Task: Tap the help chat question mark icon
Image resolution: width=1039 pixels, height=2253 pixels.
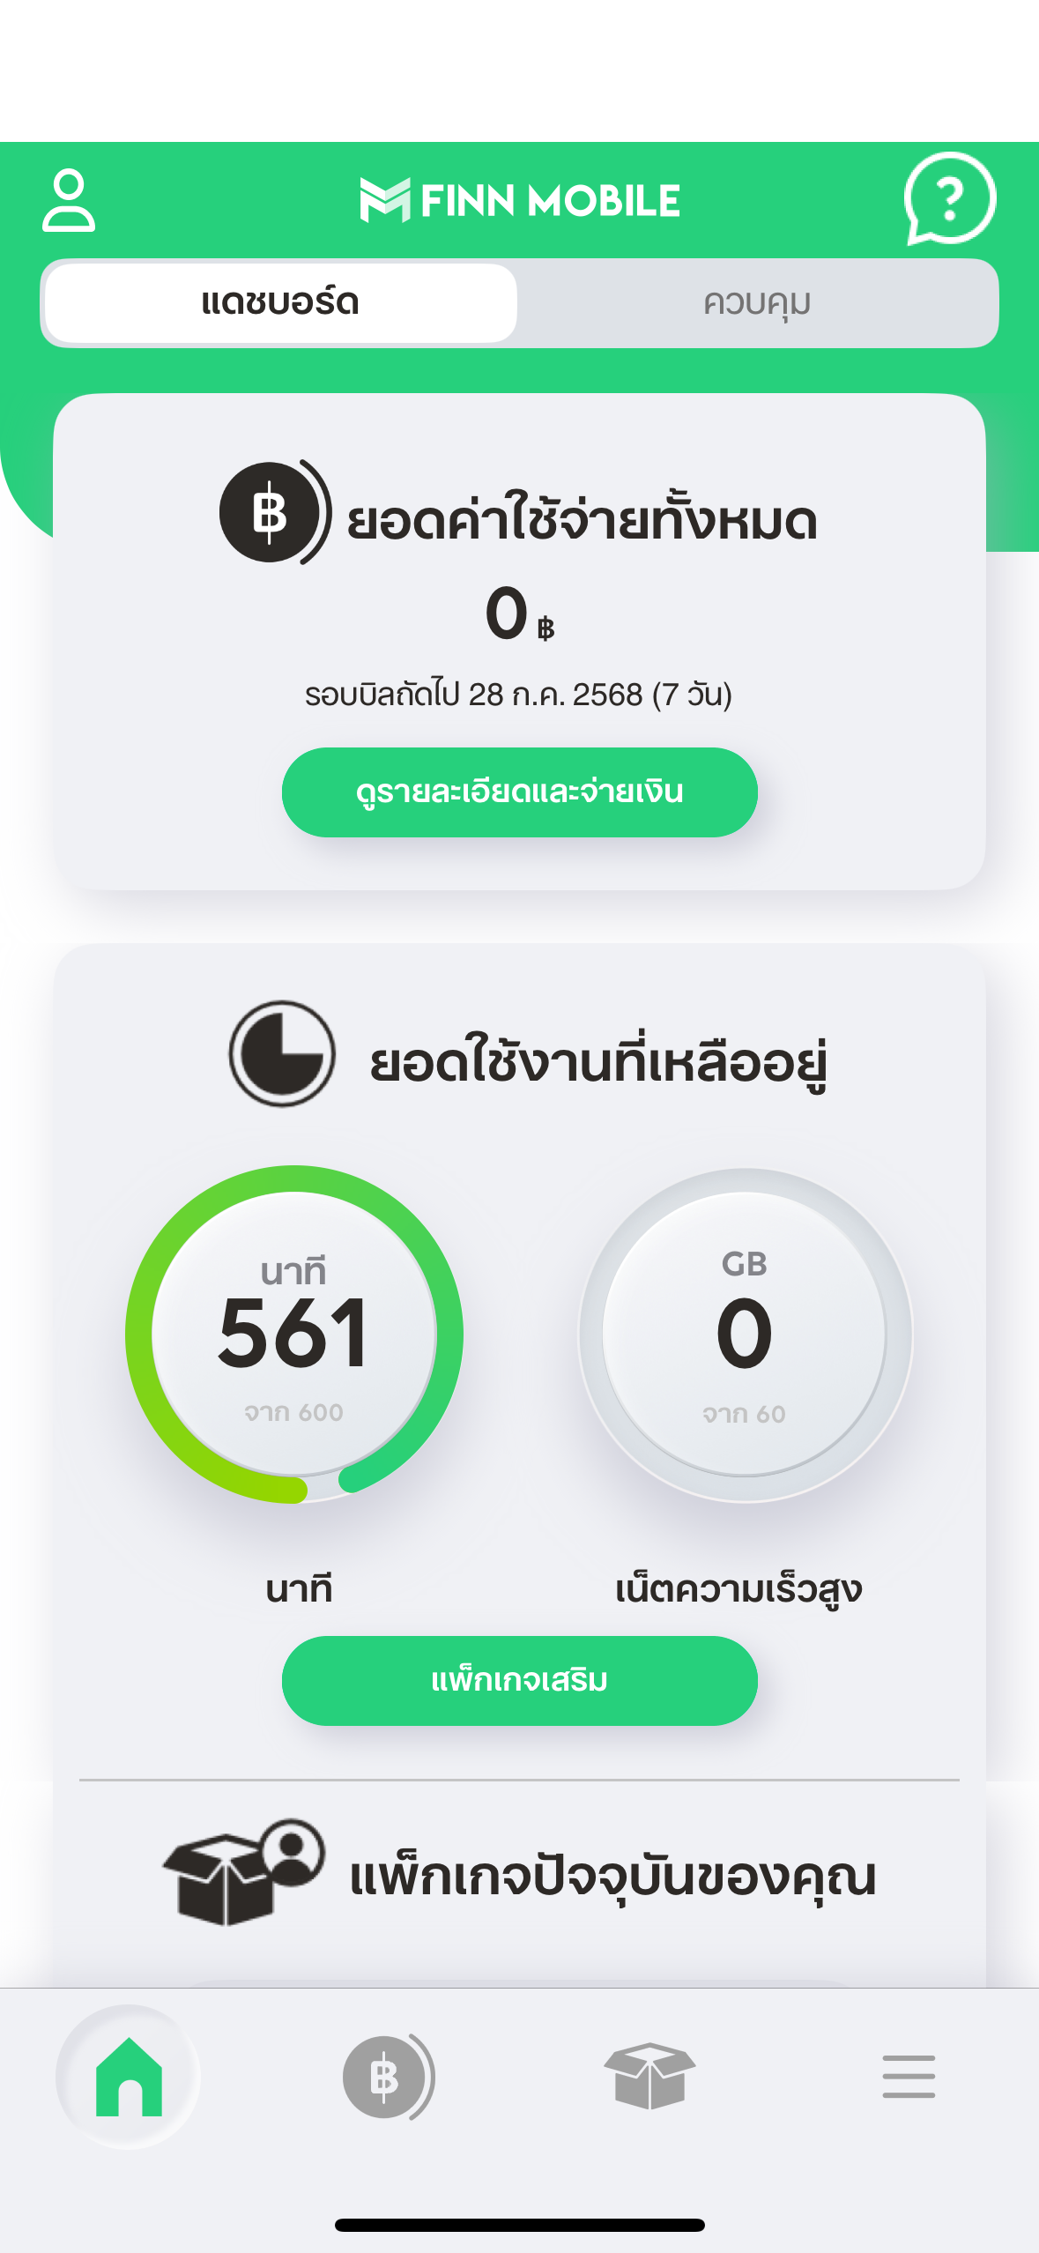Action: point(949,198)
